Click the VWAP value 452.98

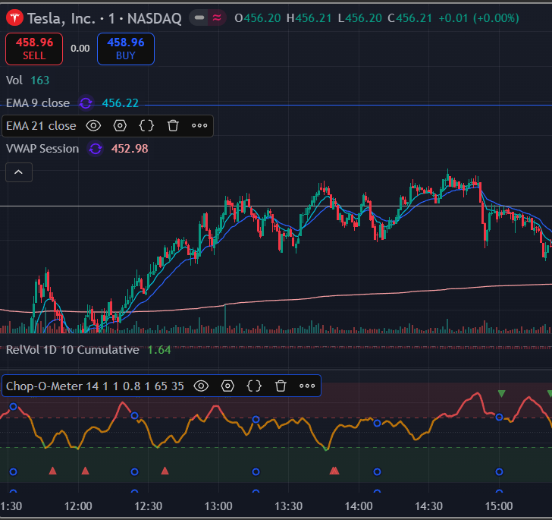130,149
